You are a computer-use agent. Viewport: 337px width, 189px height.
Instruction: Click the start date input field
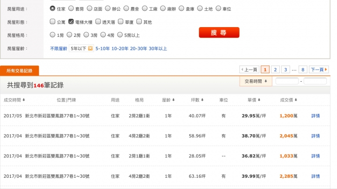coord(287,81)
